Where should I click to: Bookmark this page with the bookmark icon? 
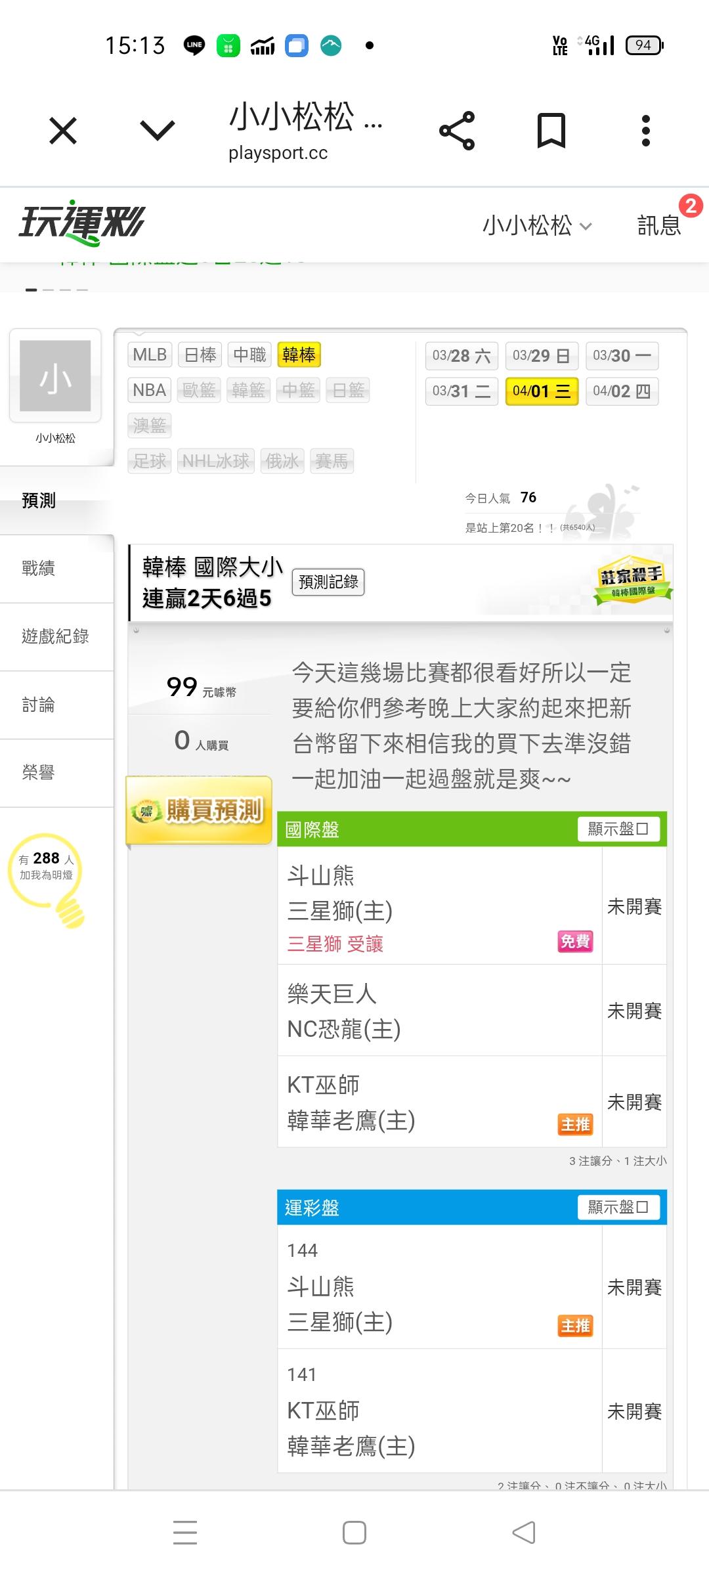click(x=551, y=131)
